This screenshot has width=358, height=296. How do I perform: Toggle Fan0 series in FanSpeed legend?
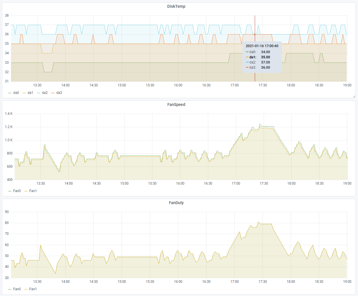coord(17,191)
